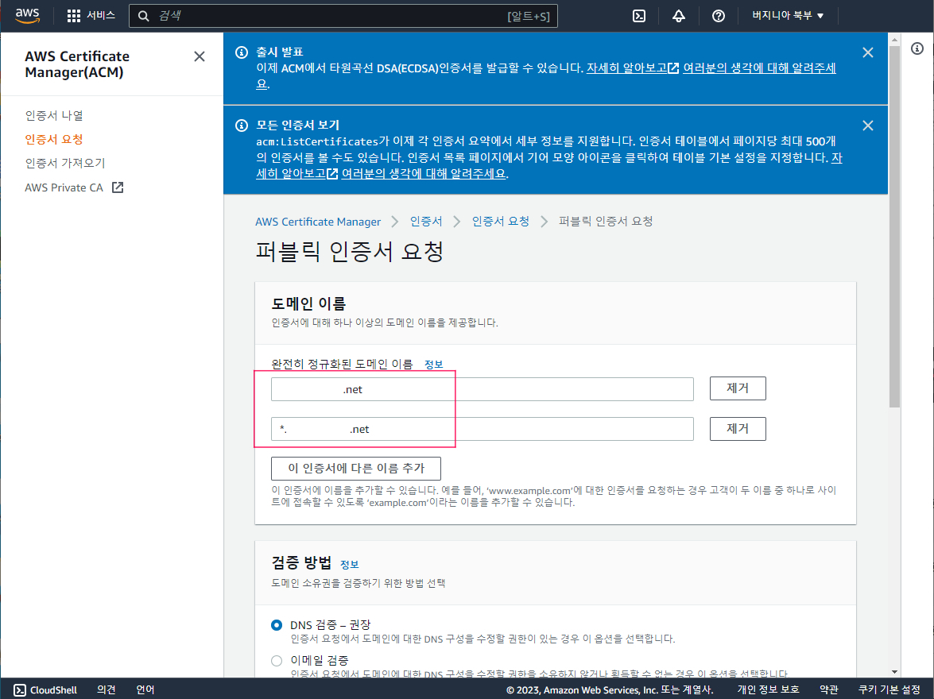
Task: Click the CloudShell icon in footer
Action: pos(20,689)
